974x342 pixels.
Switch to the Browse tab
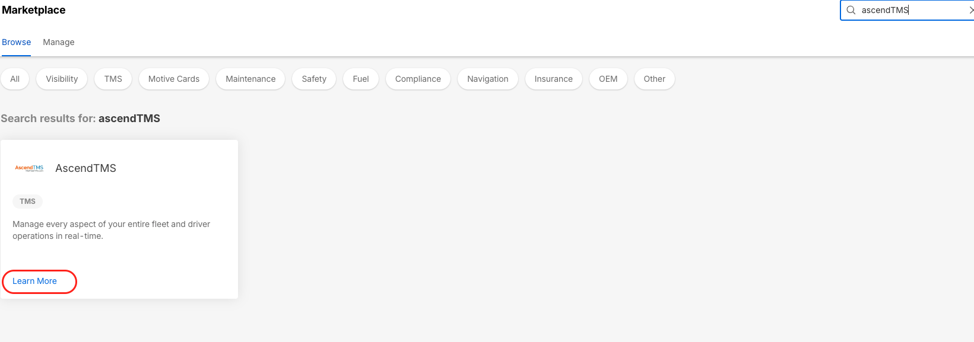(x=16, y=42)
